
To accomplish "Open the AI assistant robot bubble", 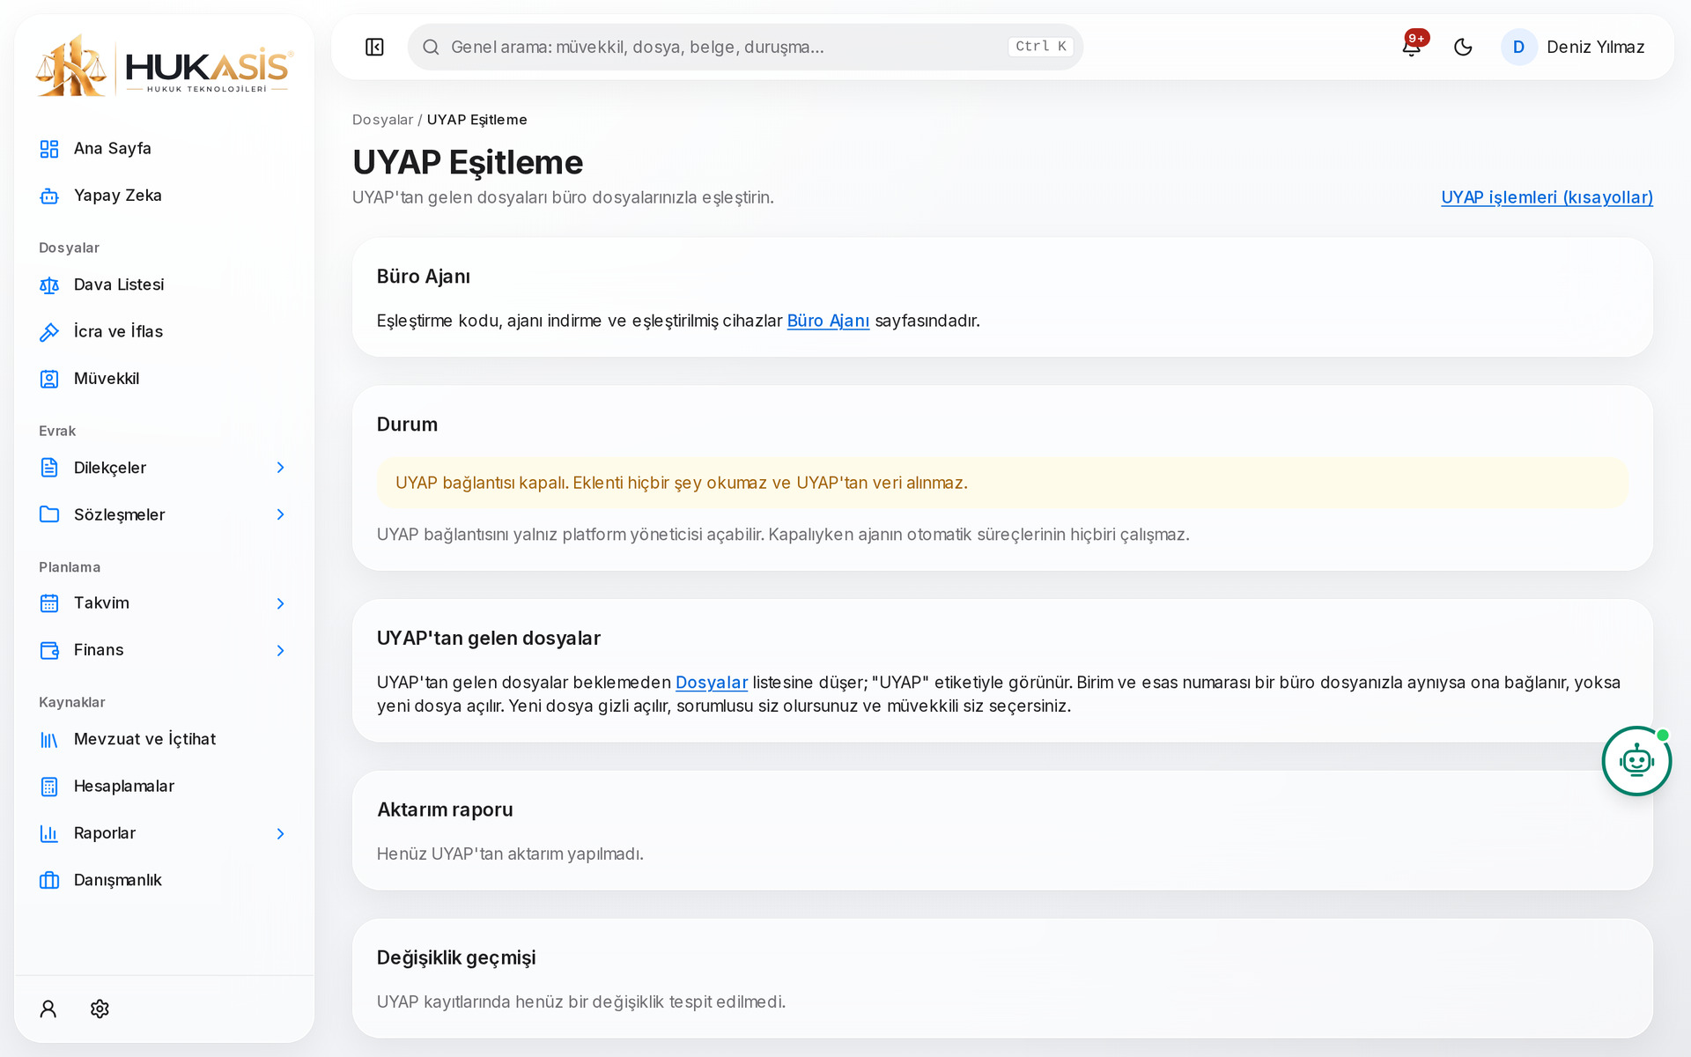I will 1636,761.
